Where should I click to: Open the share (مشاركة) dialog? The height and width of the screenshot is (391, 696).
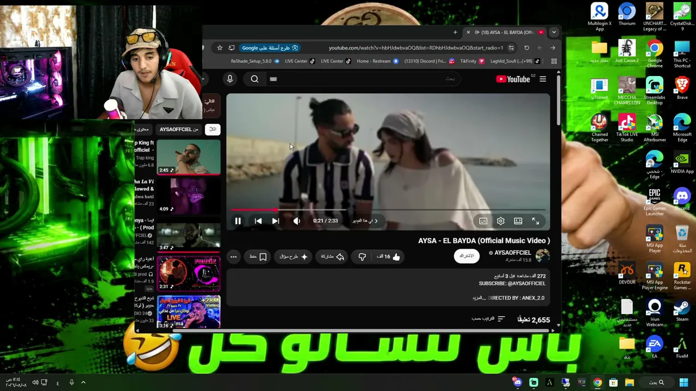[x=332, y=257]
